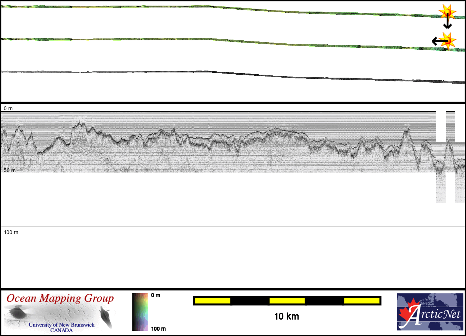Screen dimensions: 466x336
Task: Click the 10 km scale bar label
Action: (x=286, y=317)
